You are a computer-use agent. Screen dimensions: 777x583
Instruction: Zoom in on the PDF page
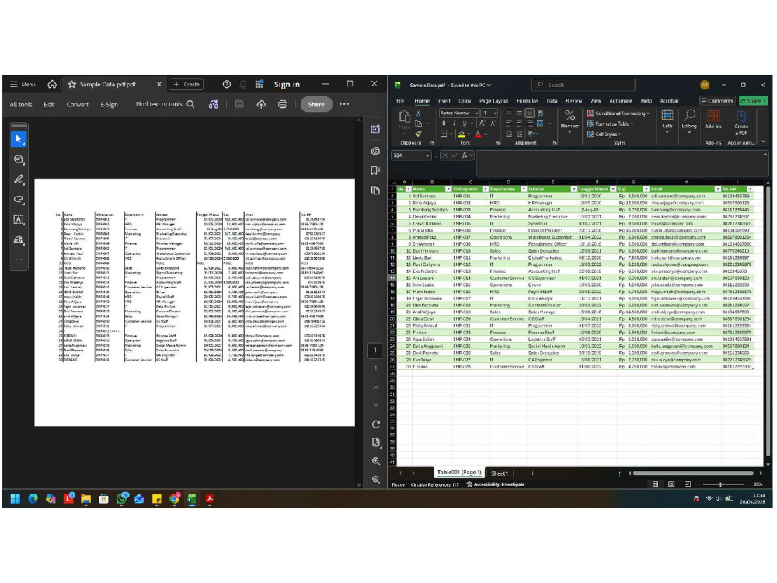click(375, 461)
